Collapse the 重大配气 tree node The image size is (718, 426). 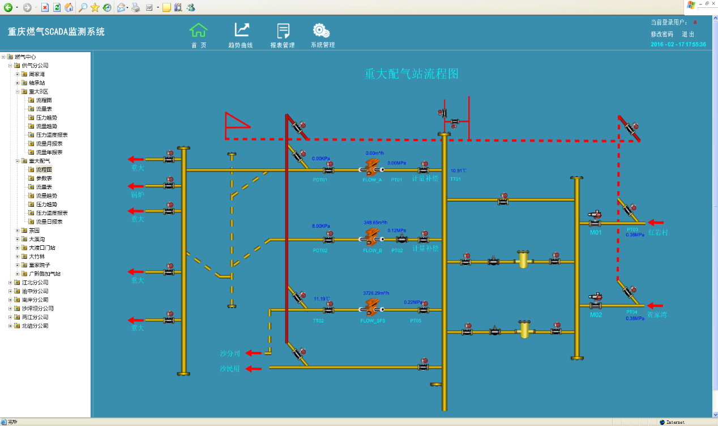[x=18, y=161]
